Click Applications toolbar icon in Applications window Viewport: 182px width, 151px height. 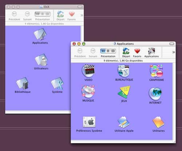click(151, 51)
